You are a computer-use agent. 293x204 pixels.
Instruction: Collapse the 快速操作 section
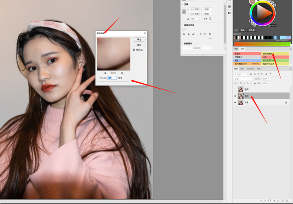pos(183,43)
